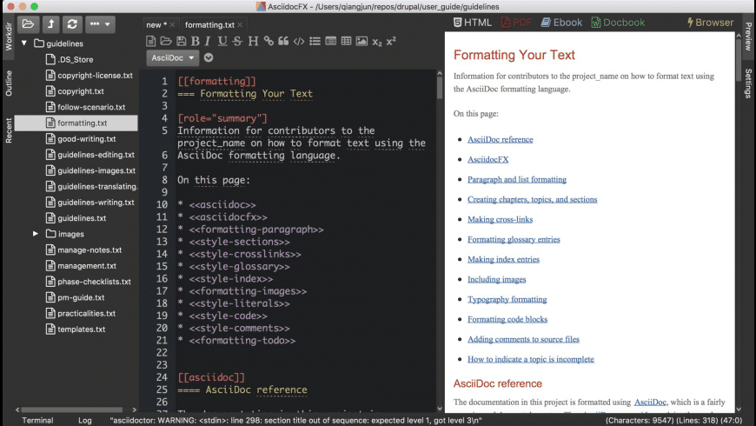Click the refresh icon in the Workdir panel

[72, 23]
